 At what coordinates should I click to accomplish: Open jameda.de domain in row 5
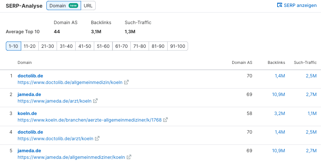pyautogui.click(x=29, y=150)
